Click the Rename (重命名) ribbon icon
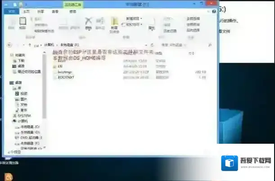Viewport: 275px width, 181px height. 99,23
